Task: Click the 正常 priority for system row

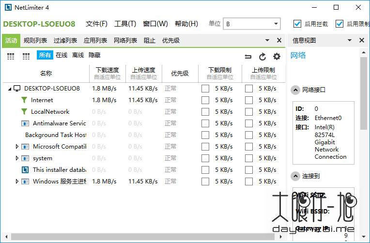Action: coord(170,158)
